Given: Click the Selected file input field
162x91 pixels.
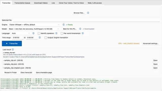Looking at the screenshot, I should click(x=86, y=20).
